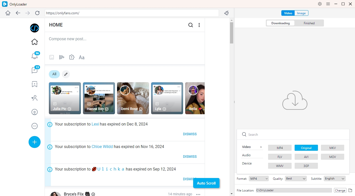Open Bryce's Flix post options ellipsis
The image size is (355, 196).
tap(198, 194)
